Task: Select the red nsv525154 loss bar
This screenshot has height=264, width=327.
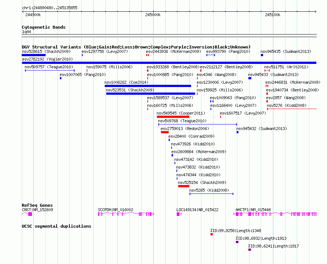Action: 184,186
